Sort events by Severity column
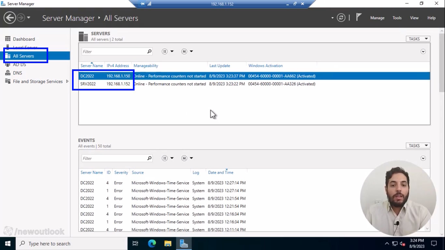Viewport: 445px width, 250px height. coord(121,173)
